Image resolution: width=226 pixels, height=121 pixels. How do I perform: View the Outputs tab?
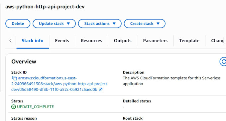[x=123, y=41]
